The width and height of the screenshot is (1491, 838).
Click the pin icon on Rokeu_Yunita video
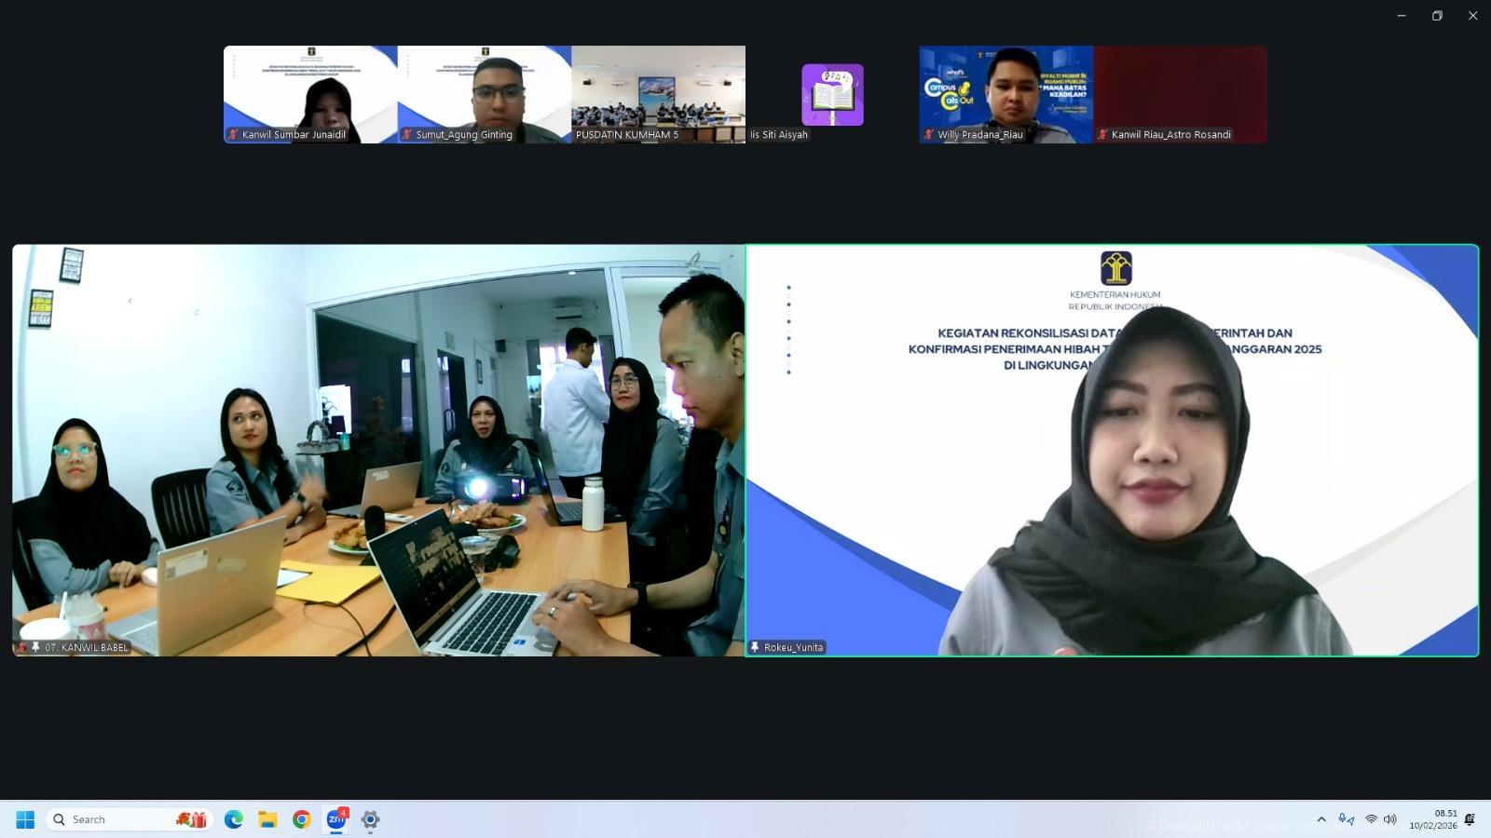(755, 647)
